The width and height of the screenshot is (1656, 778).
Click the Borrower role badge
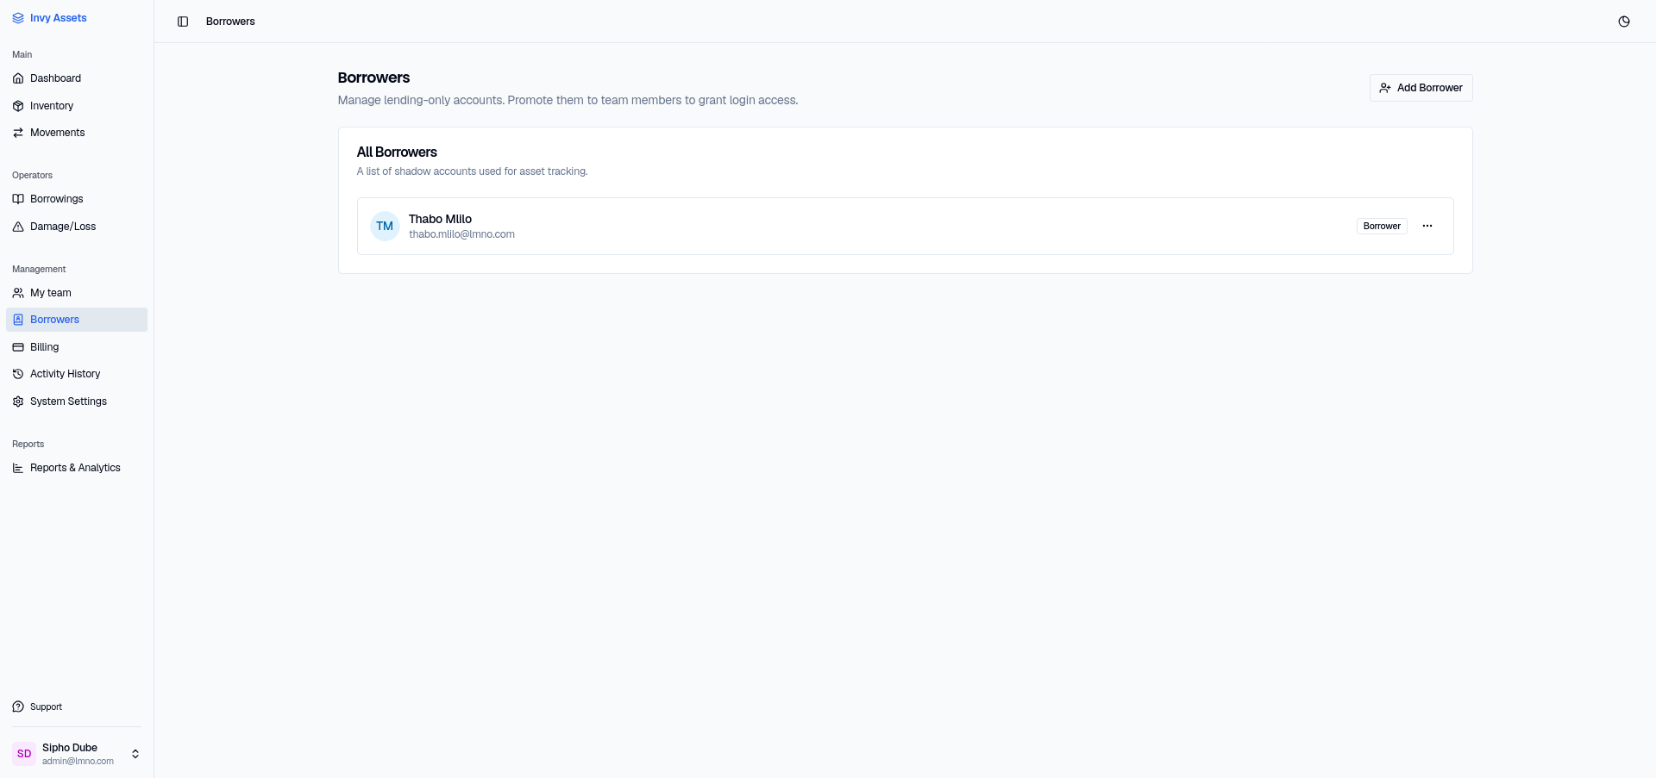tap(1382, 226)
